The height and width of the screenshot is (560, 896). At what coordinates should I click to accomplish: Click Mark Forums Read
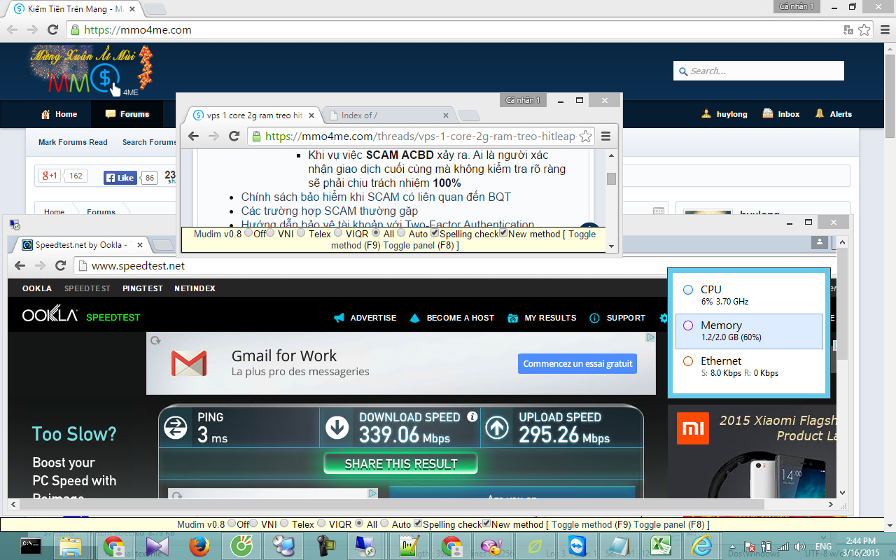coord(73,142)
